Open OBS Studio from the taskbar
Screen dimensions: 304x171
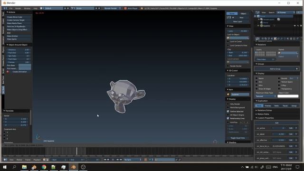[83, 167]
